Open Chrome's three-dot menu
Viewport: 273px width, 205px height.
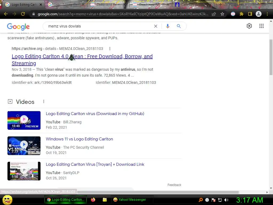click(x=267, y=14)
